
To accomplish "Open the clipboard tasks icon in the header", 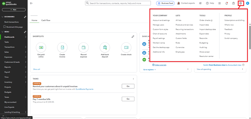I will point(234,3).
